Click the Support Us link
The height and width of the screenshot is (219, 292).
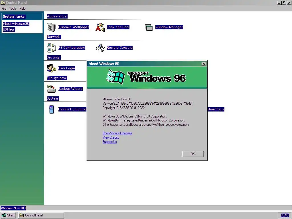(x=109, y=142)
